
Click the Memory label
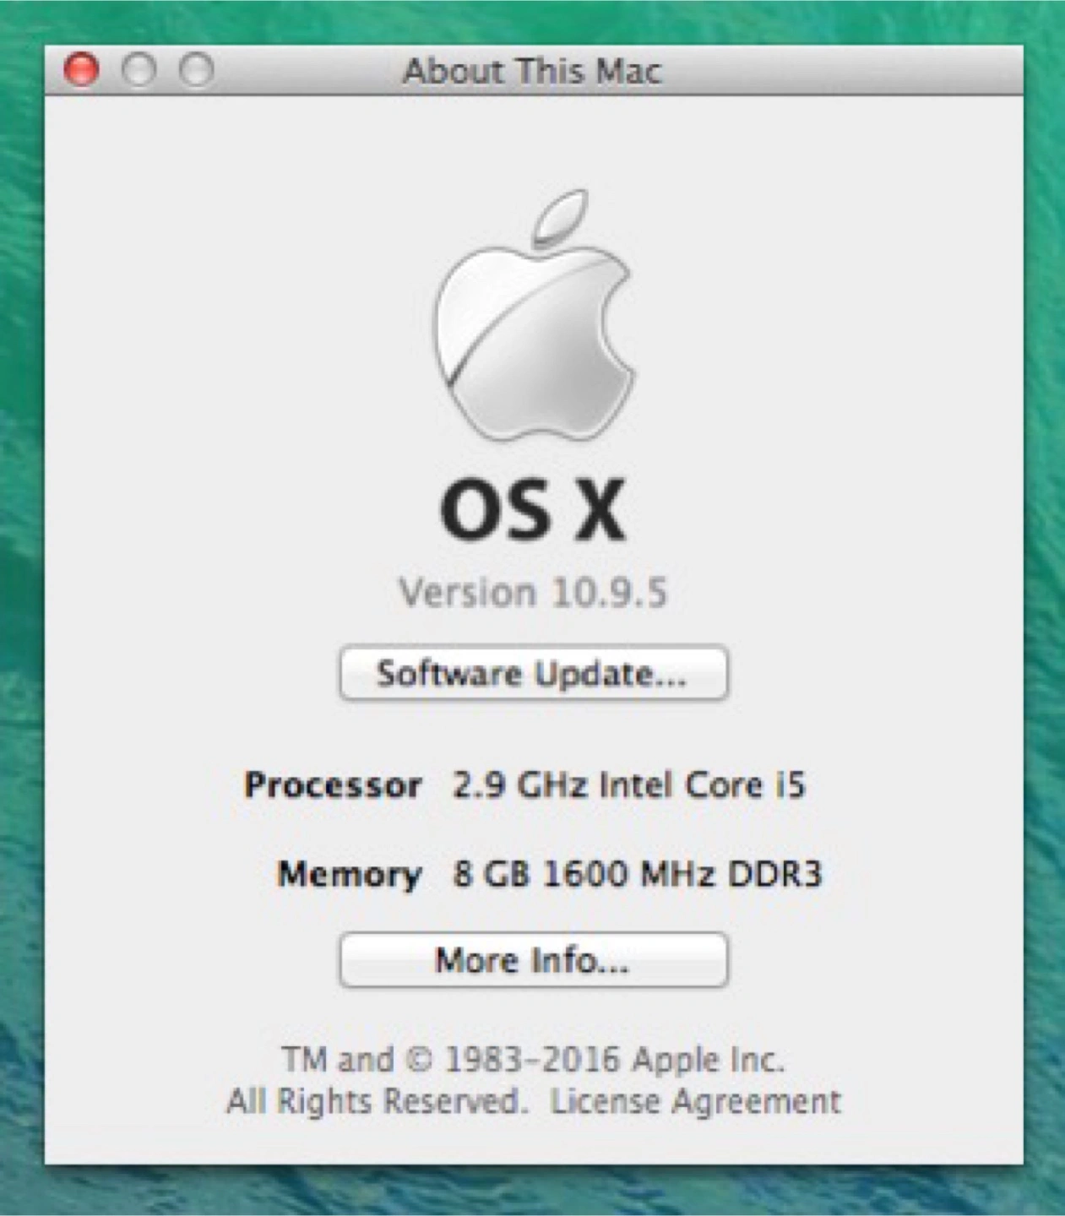[x=350, y=874]
